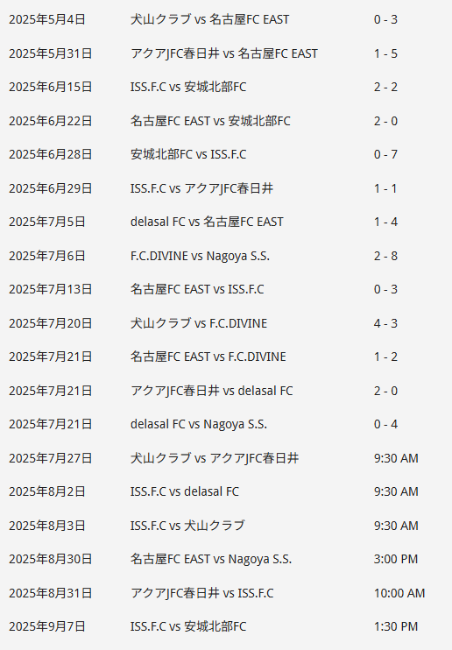Click the 4 - 3 score on July 20
The height and width of the screenshot is (650, 452).
coord(385,323)
